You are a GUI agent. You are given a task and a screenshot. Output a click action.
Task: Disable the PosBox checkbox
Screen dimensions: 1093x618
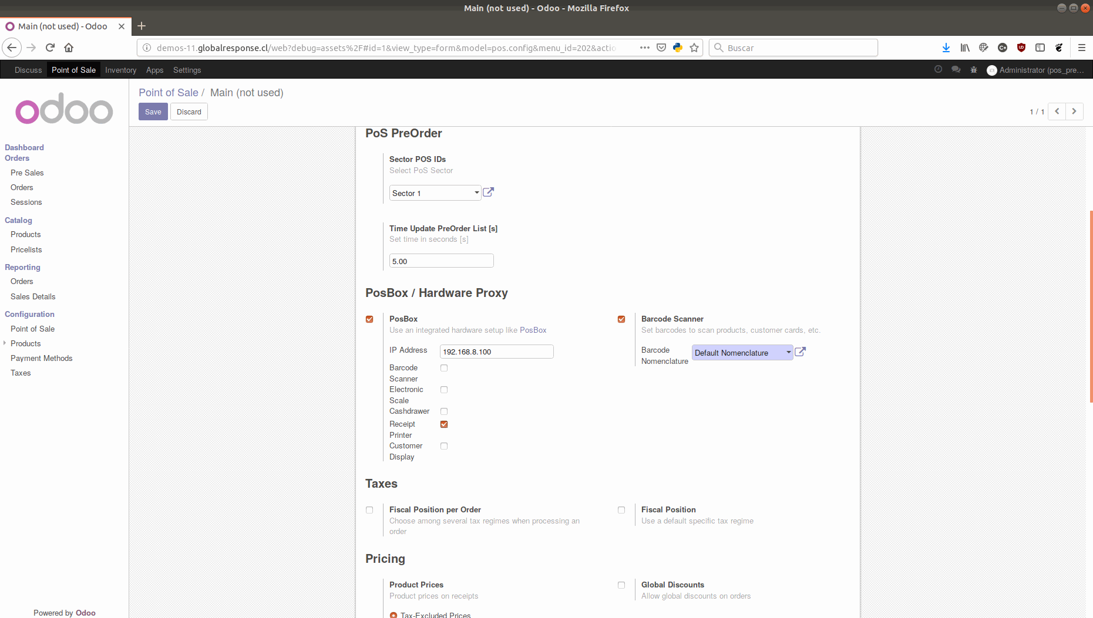[369, 319]
